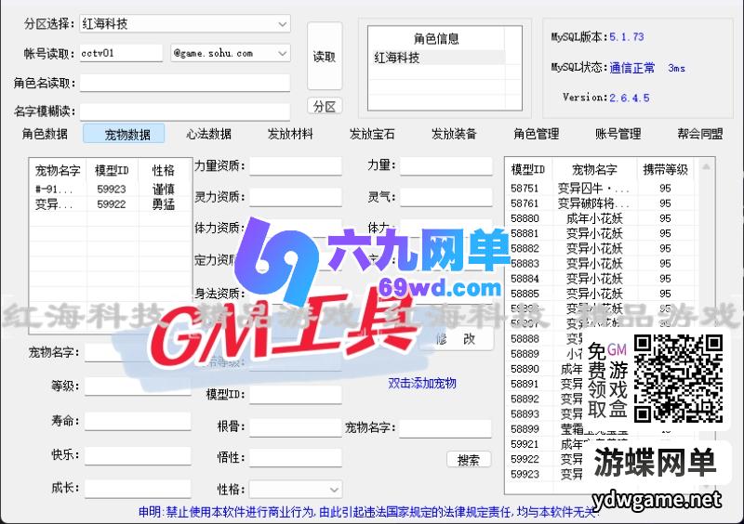
Task: Select row 58884 变异小花妖
Action: (x=600, y=279)
